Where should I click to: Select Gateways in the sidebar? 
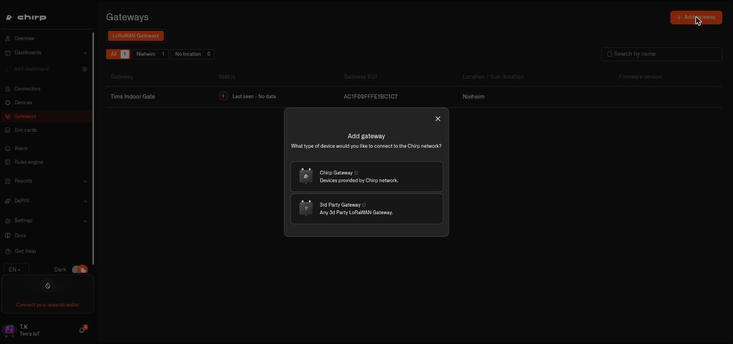[x=25, y=116]
